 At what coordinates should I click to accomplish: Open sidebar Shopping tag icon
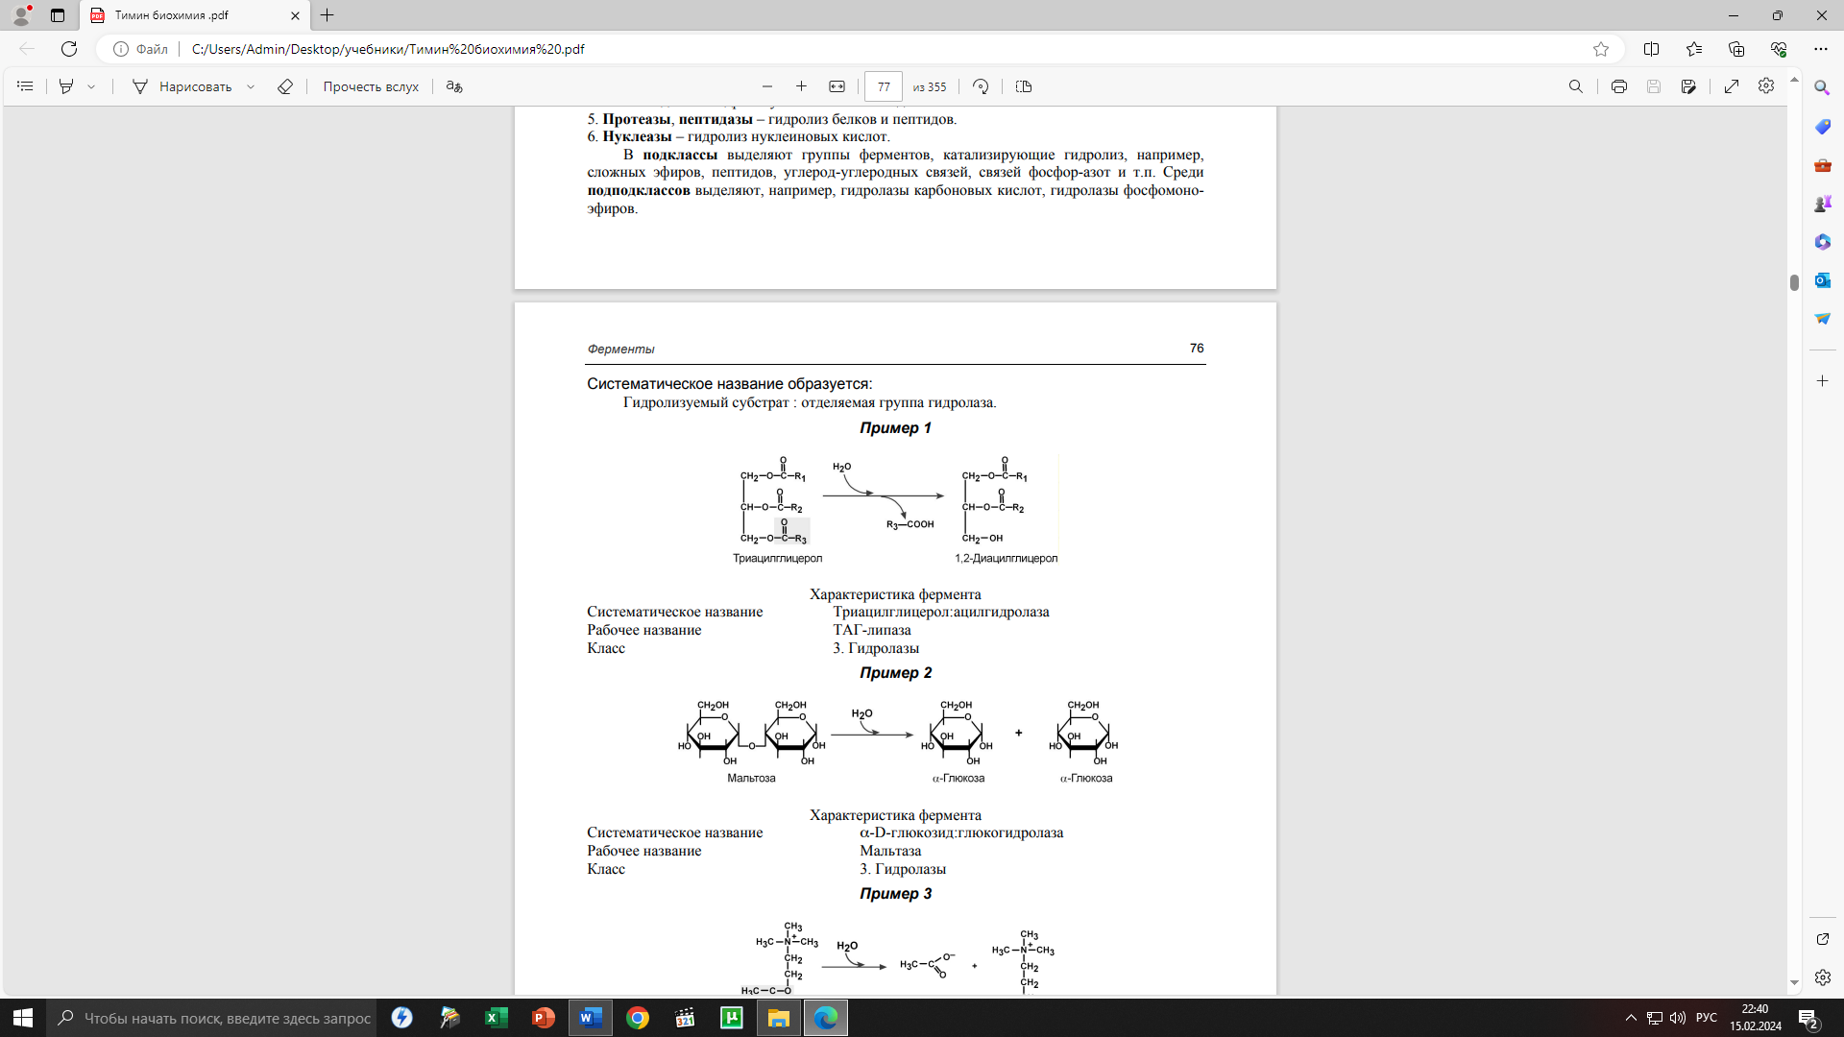pos(1822,126)
